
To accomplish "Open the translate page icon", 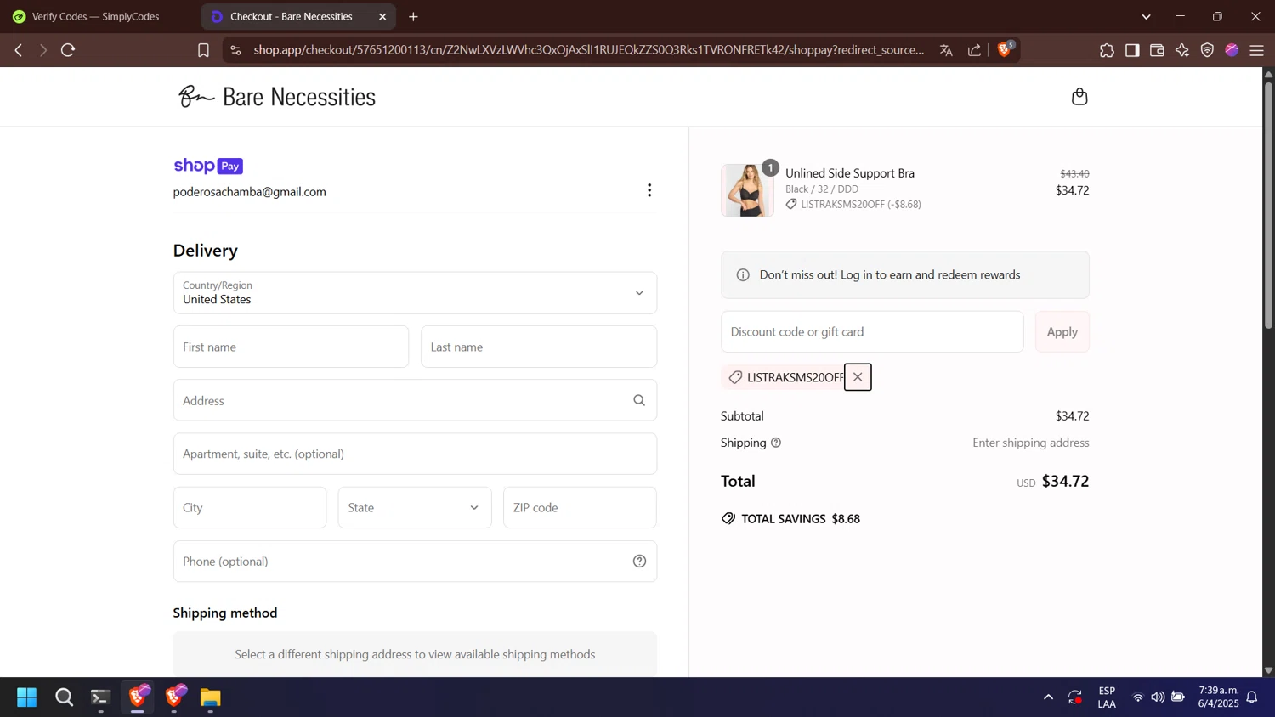I will (946, 50).
